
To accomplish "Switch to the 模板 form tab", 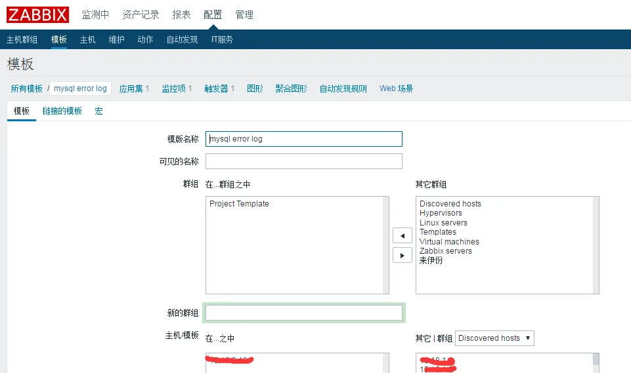I will tap(21, 111).
